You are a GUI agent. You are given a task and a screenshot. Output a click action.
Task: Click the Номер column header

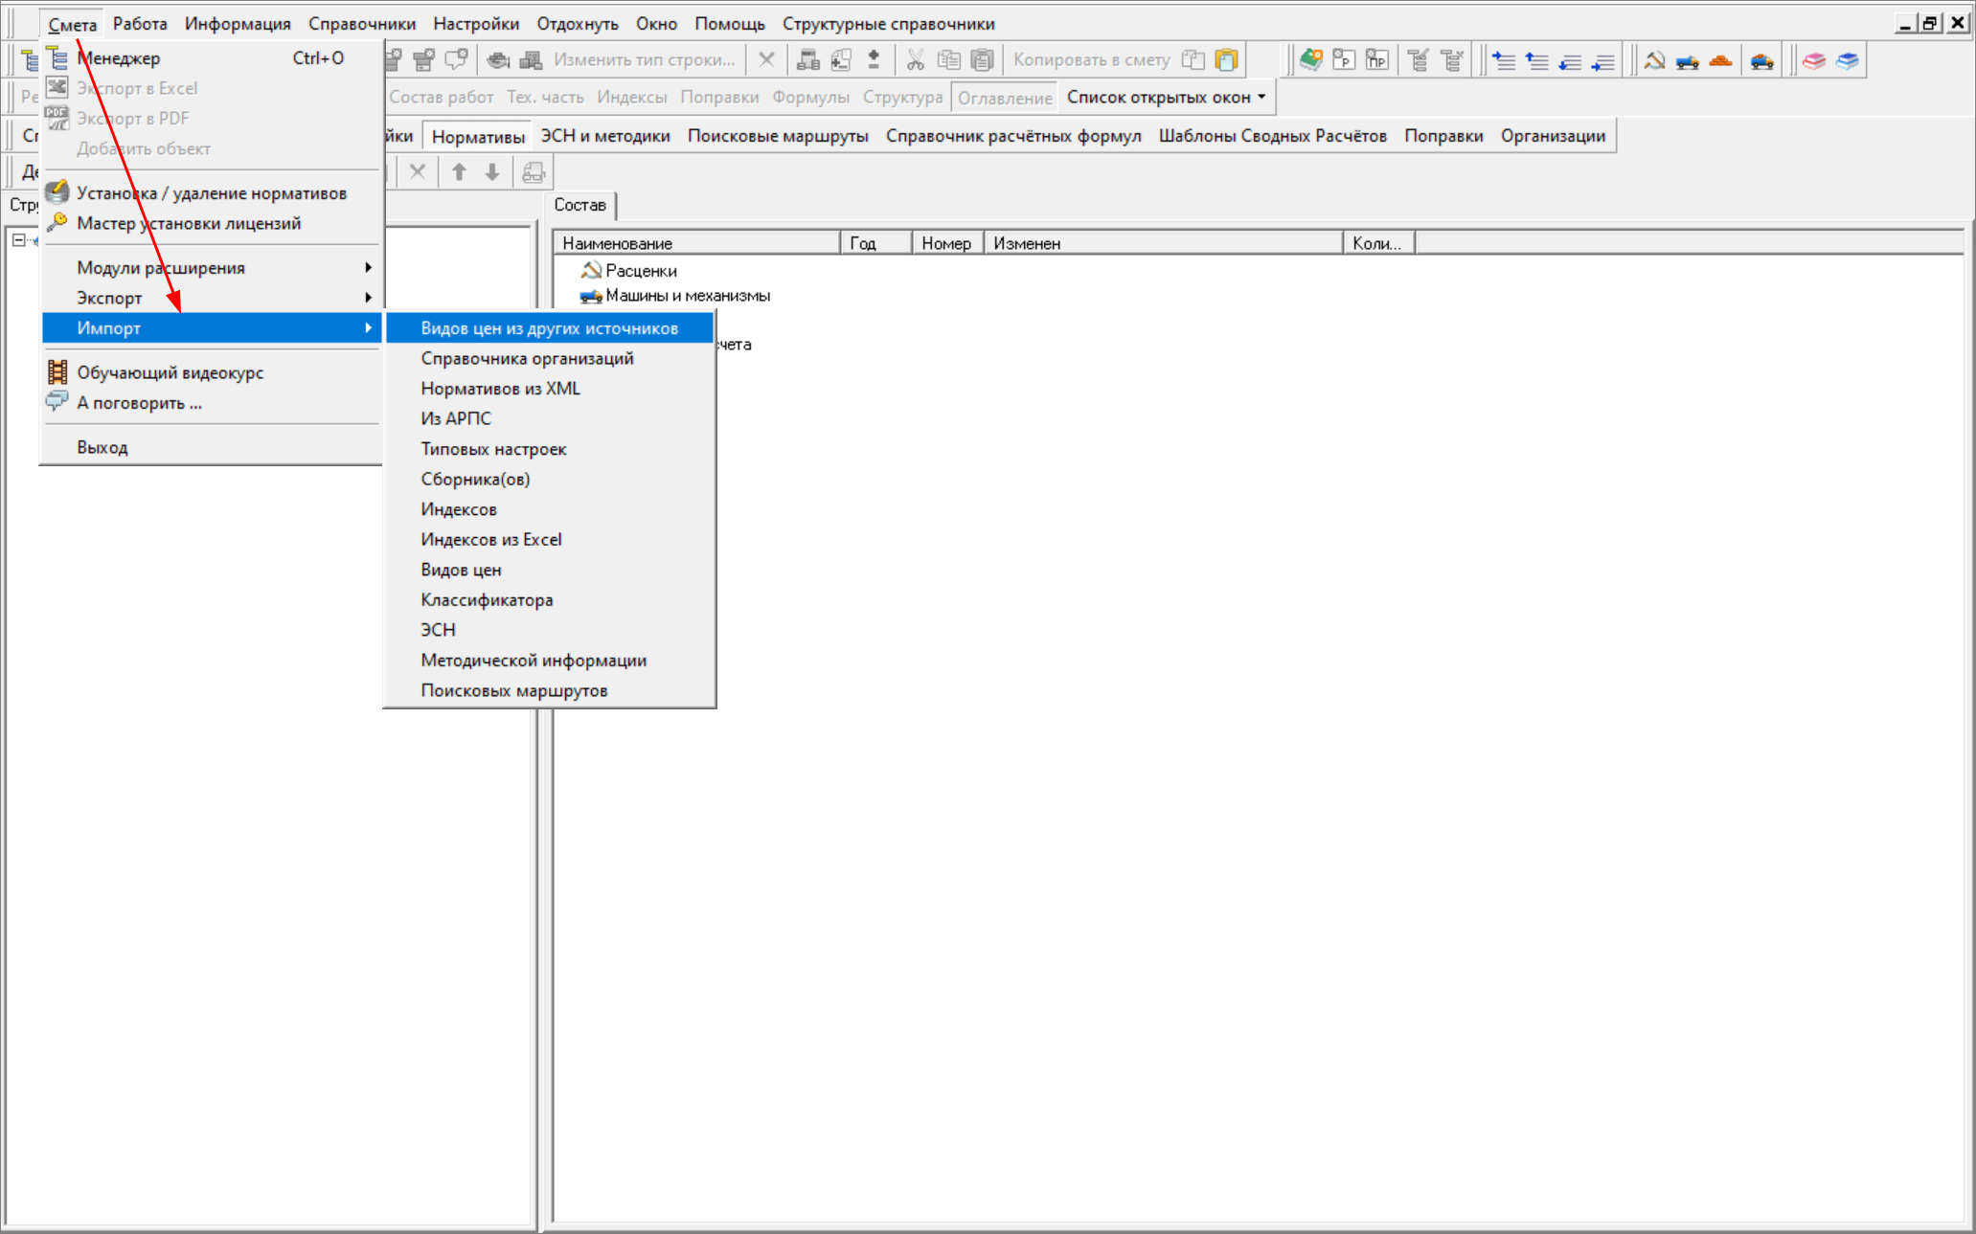click(x=947, y=243)
